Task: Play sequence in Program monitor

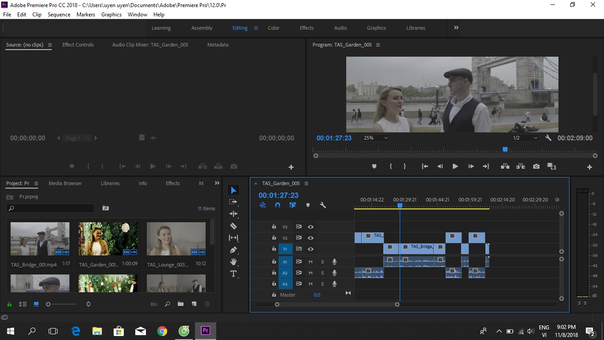Action: 455,166
